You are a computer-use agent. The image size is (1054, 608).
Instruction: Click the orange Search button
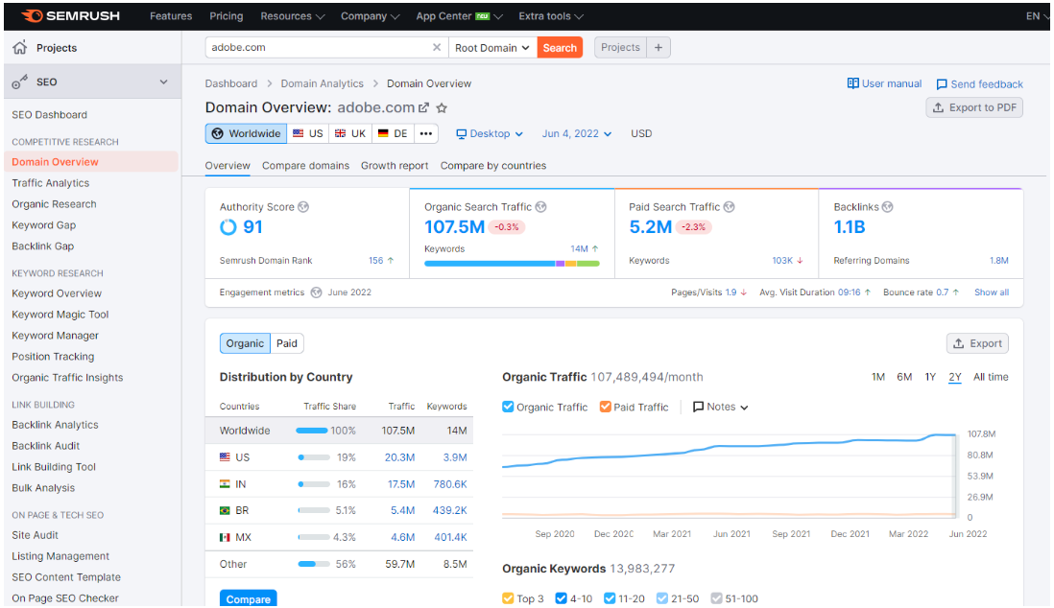pyautogui.click(x=560, y=48)
